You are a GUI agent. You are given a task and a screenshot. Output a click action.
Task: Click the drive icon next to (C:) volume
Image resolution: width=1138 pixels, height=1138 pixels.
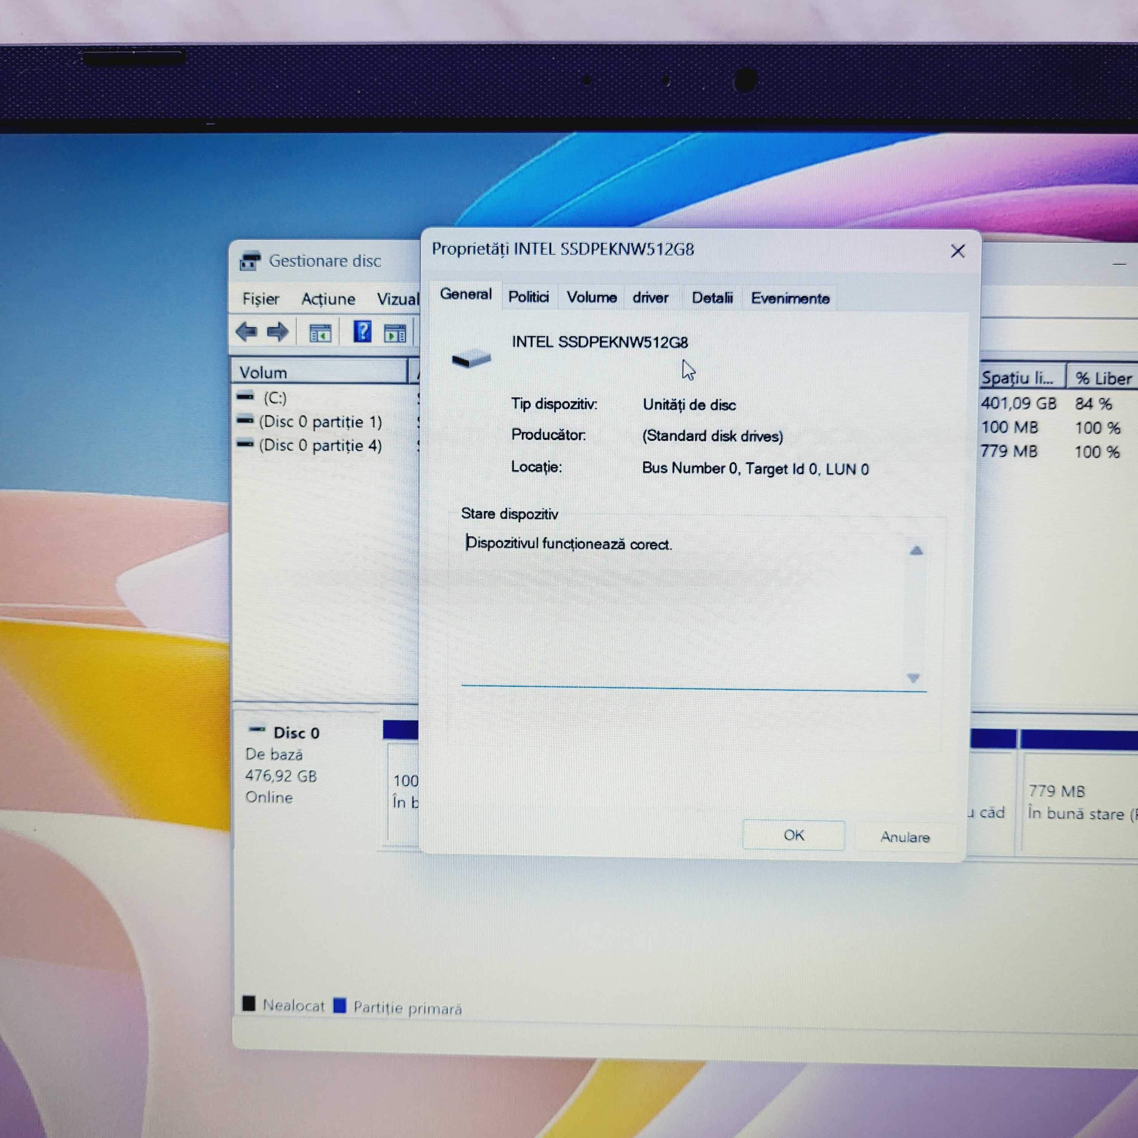[x=245, y=397]
